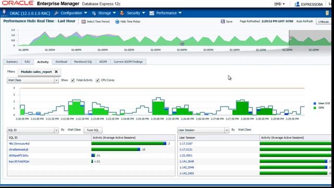This screenshot has width=334, height=188.
Task: Switch to the RAC tab
Action: pyautogui.click(x=27, y=62)
